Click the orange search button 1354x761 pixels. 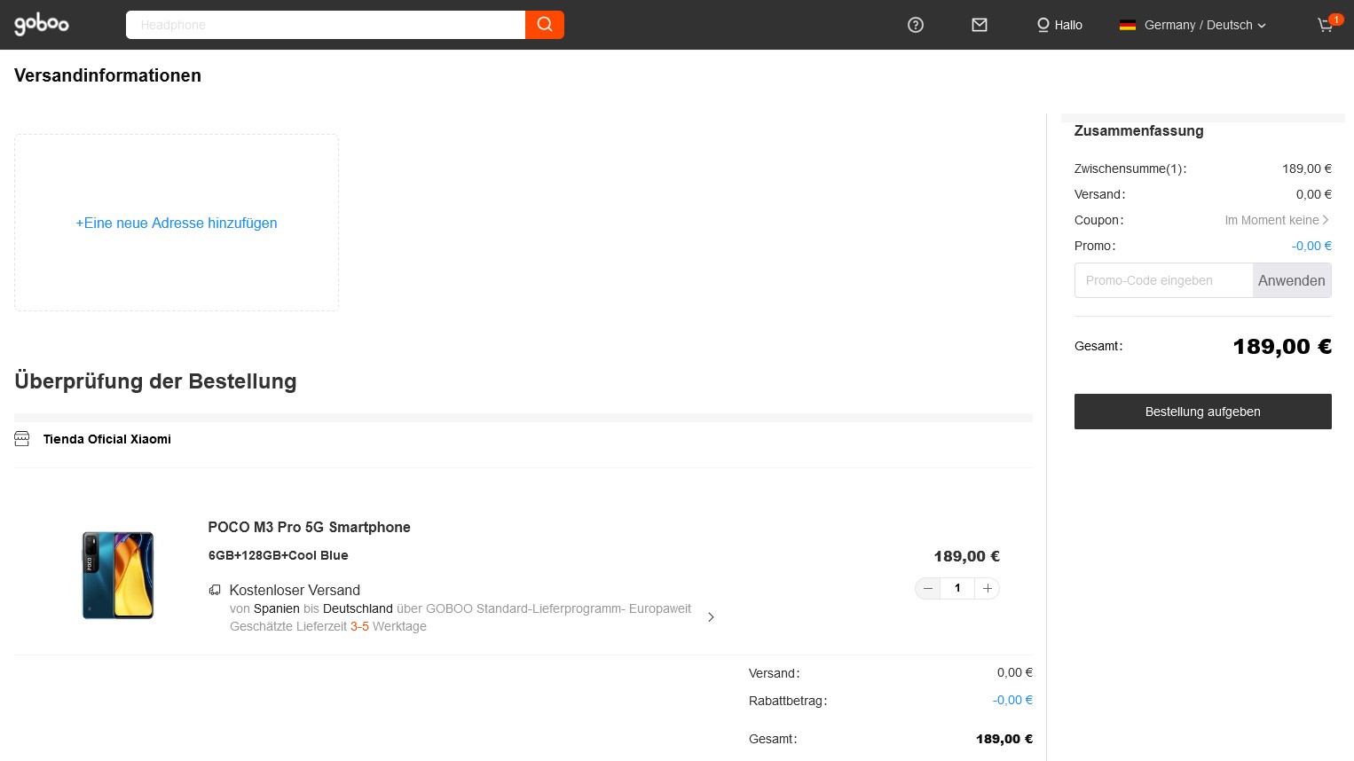point(545,25)
